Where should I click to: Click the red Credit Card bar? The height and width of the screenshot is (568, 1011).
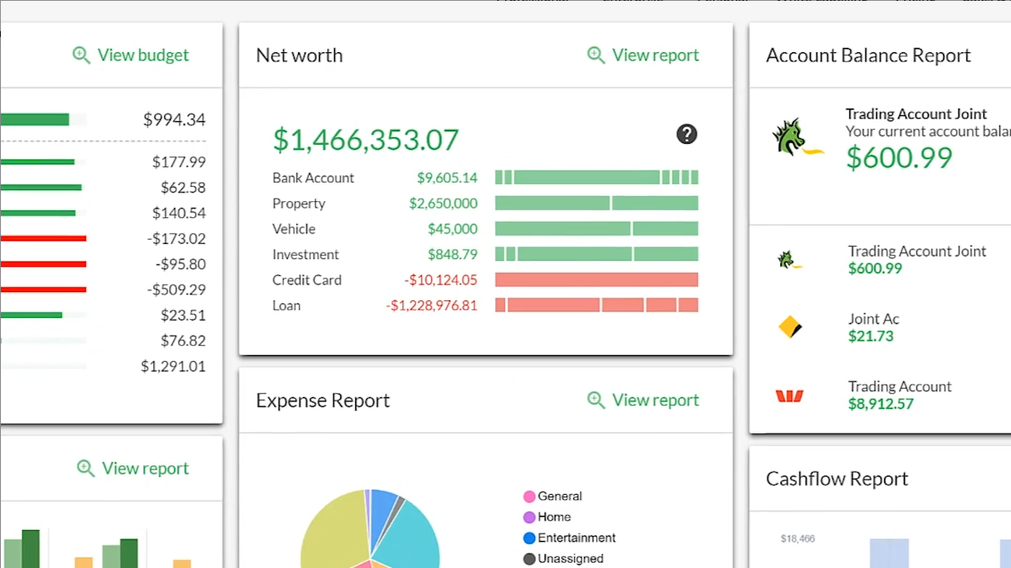tap(597, 279)
